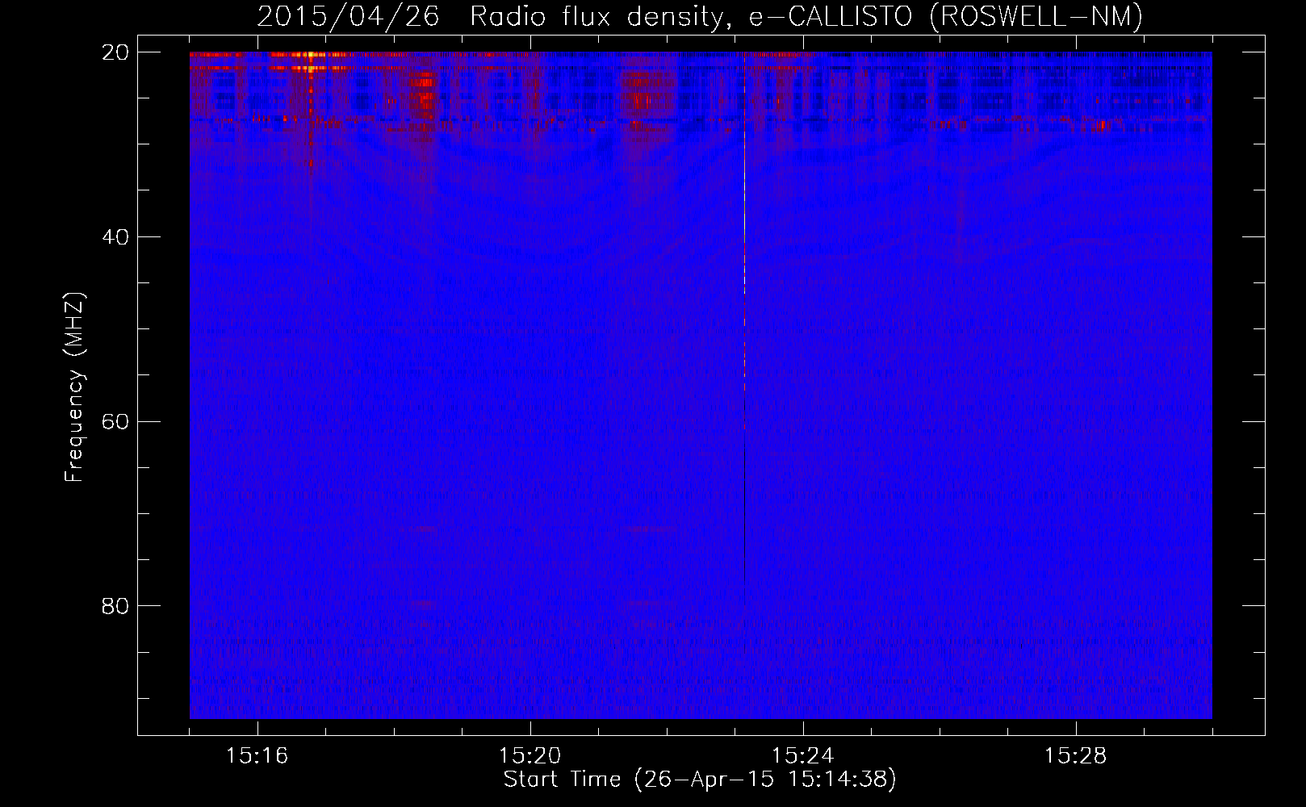The image size is (1306, 807).
Task: Click the 'Frequency (MHZ)' y-axis label
Action: click(74, 387)
